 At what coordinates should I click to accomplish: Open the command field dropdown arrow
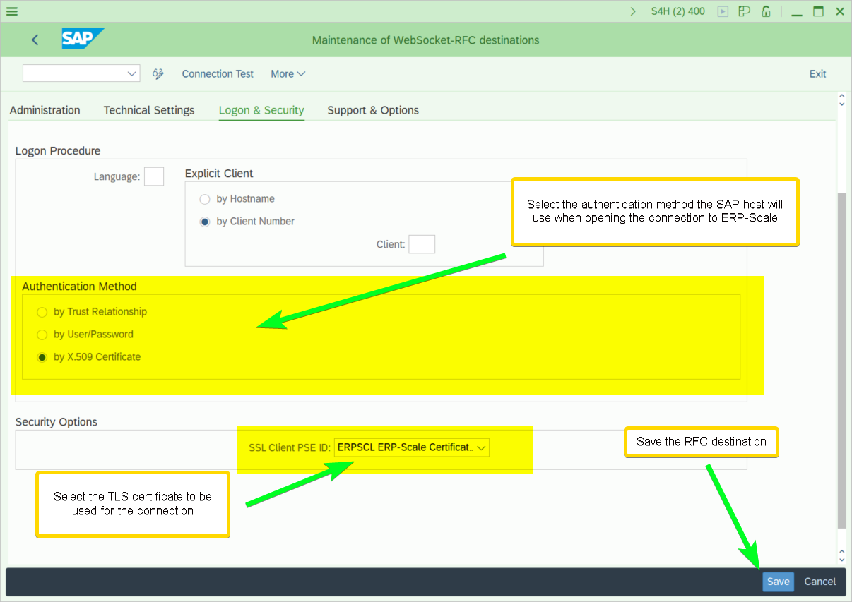click(x=131, y=73)
